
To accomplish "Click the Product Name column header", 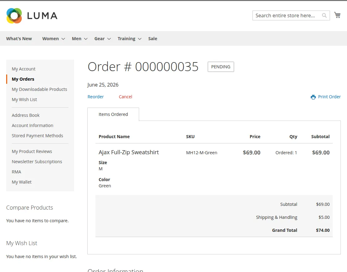I will click(114, 137).
